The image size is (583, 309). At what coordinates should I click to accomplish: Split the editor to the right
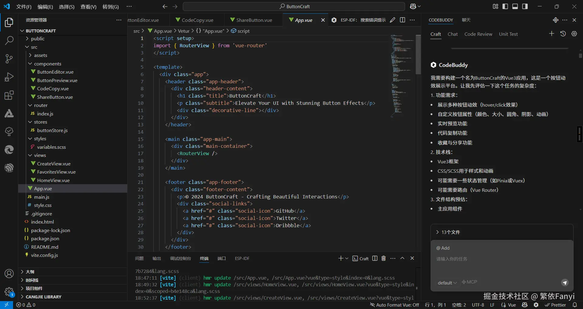point(402,20)
